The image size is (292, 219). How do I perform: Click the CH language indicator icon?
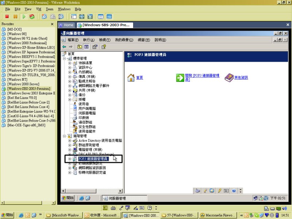[105, 208]
